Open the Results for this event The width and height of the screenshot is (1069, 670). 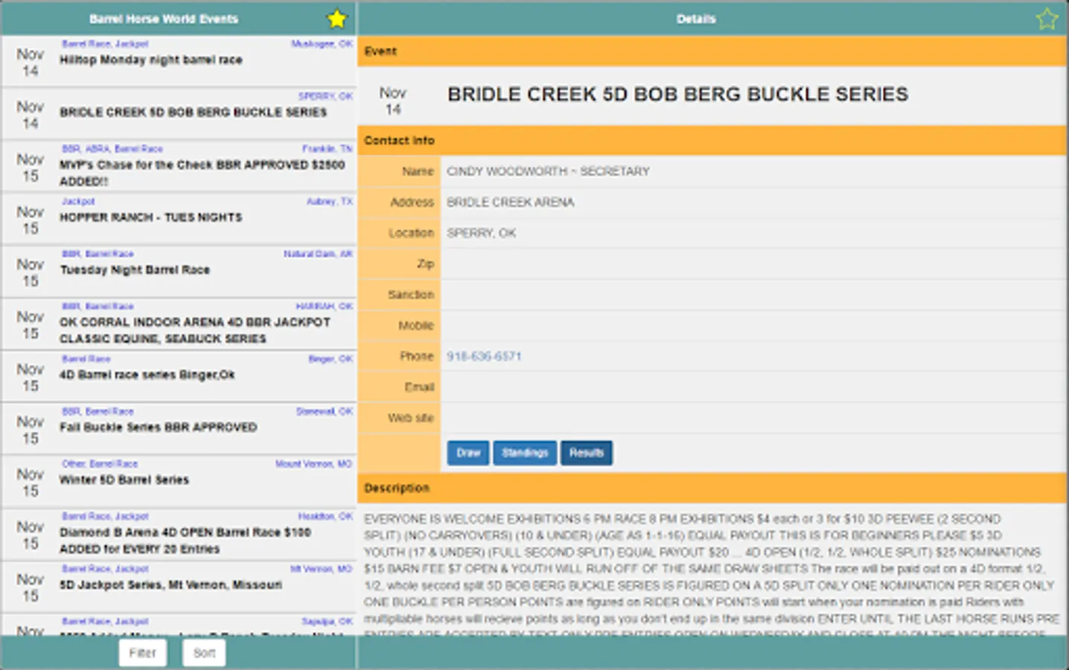[587, 453]
